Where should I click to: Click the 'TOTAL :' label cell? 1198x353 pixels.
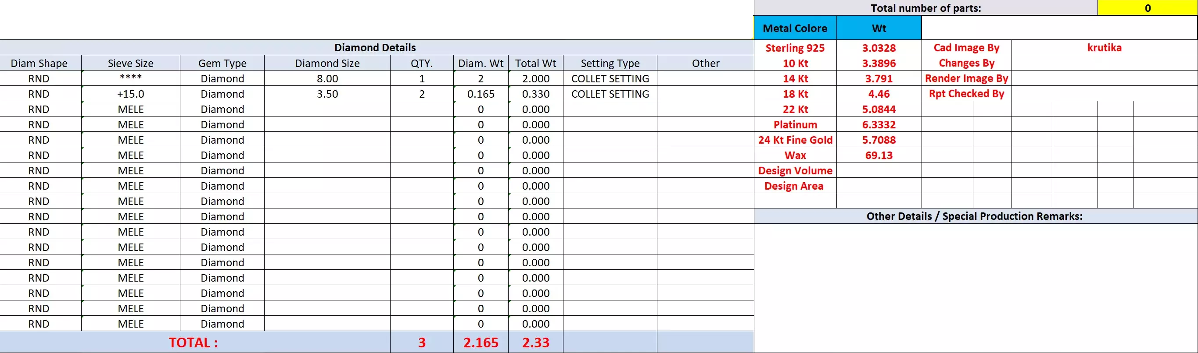point(195,342)
